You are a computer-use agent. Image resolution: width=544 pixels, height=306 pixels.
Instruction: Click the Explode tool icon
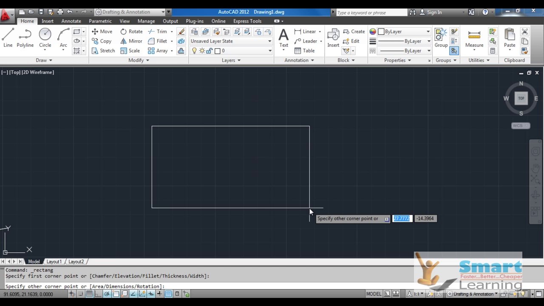click(x=181, y=41)
